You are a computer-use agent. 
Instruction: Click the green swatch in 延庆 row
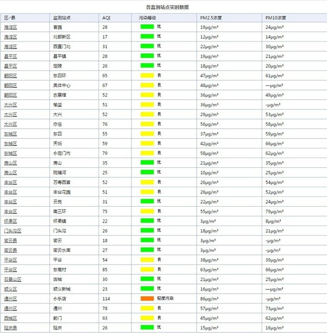147,327
